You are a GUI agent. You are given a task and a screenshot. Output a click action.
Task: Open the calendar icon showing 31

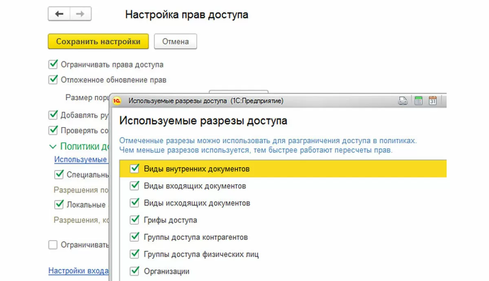pyautogui.click(x=433, y=101)
